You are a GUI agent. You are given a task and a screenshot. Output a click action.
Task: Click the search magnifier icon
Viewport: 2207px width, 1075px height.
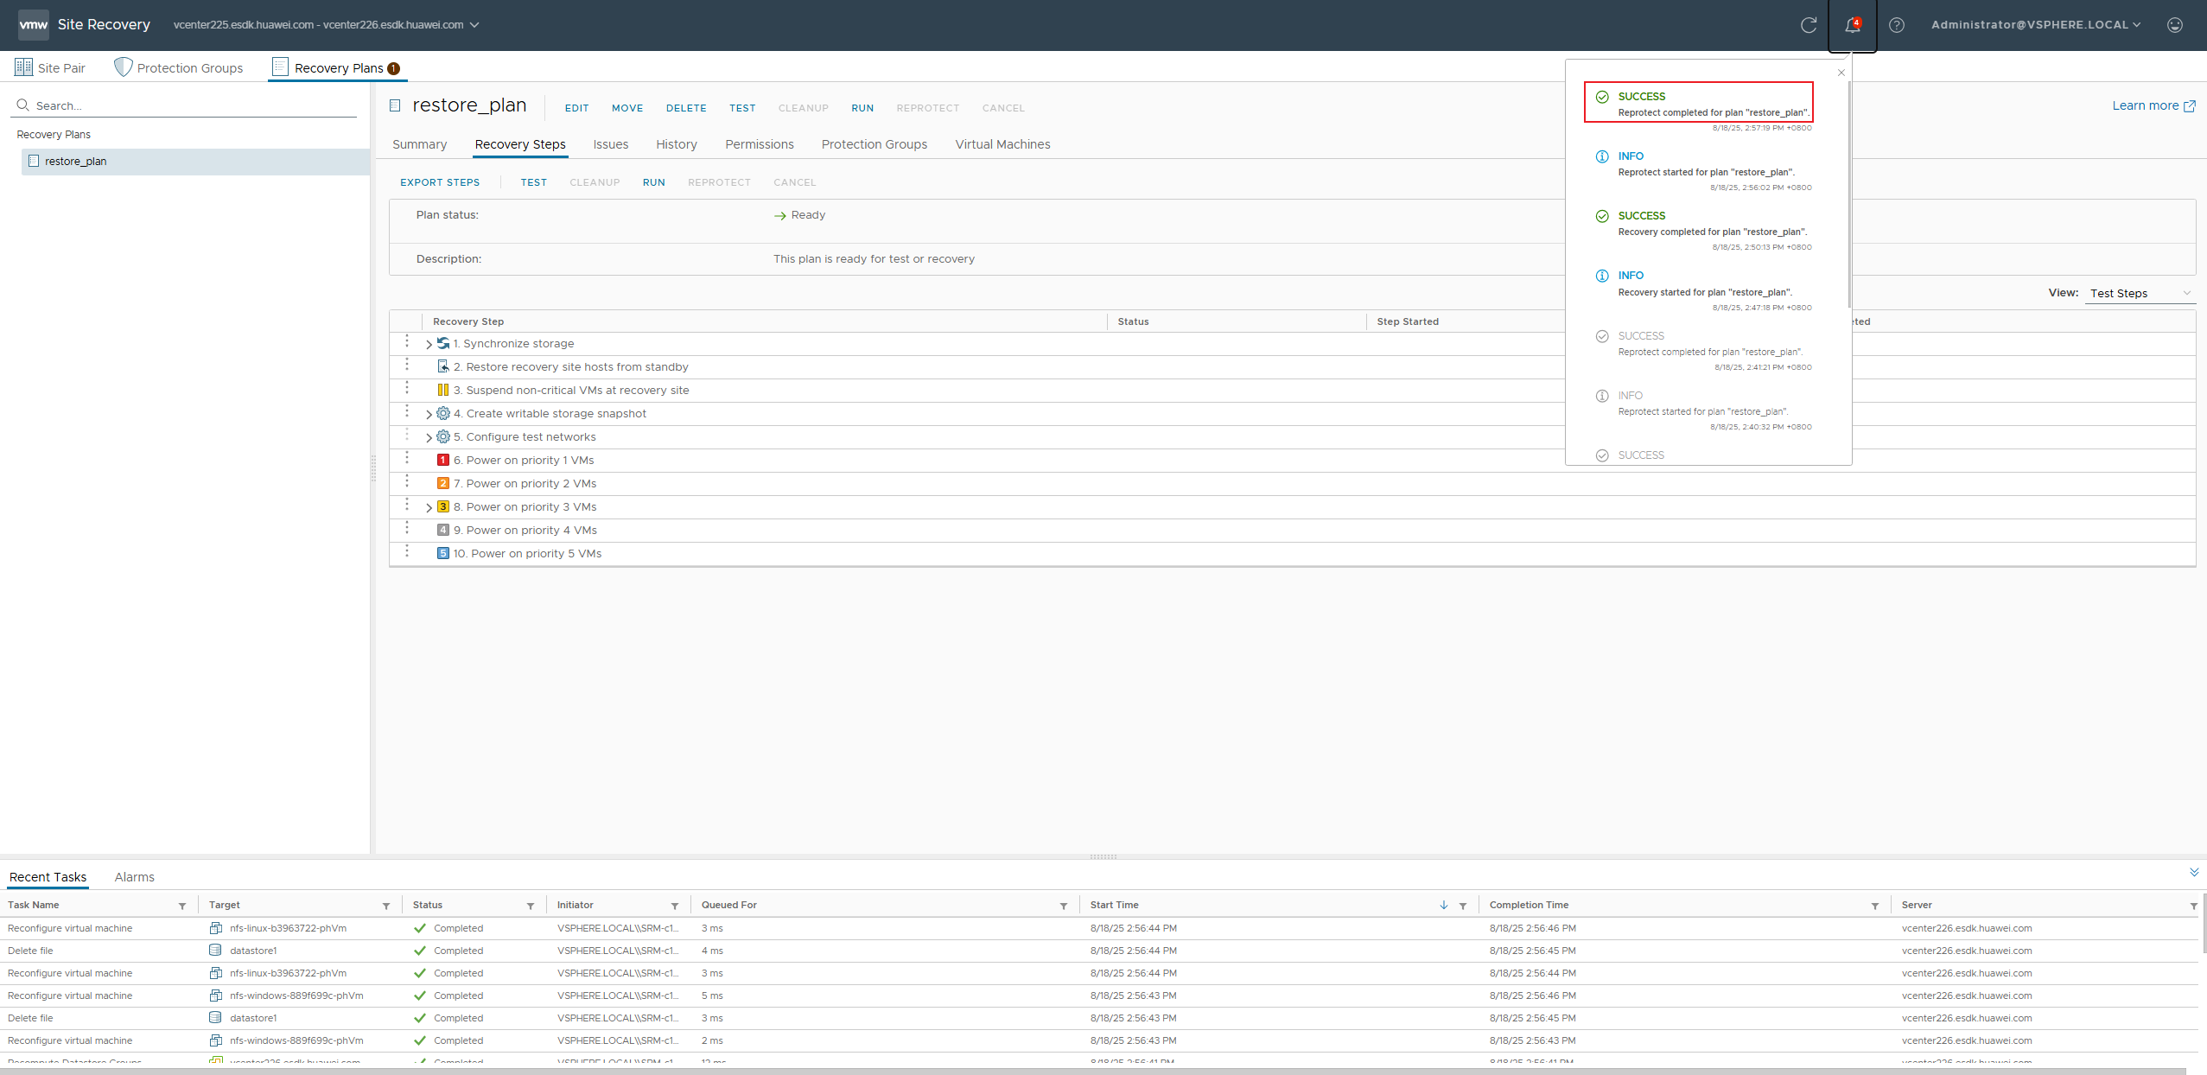pos(23,105)
